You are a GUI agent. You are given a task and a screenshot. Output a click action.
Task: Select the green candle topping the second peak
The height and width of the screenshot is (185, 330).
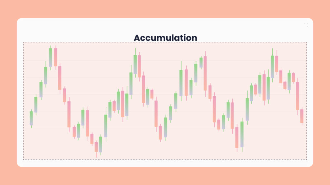click(135, 64)
